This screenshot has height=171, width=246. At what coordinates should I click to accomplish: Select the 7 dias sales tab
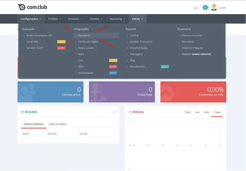tap(217, 112)
